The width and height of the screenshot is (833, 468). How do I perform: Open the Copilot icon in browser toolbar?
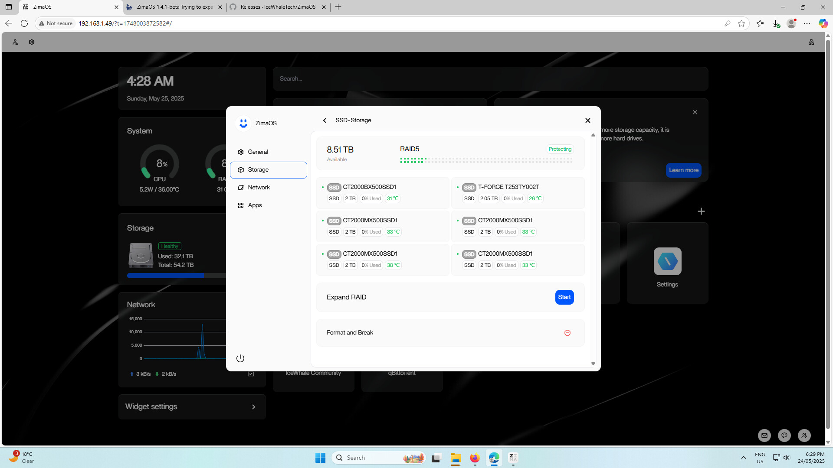(823, 23)
